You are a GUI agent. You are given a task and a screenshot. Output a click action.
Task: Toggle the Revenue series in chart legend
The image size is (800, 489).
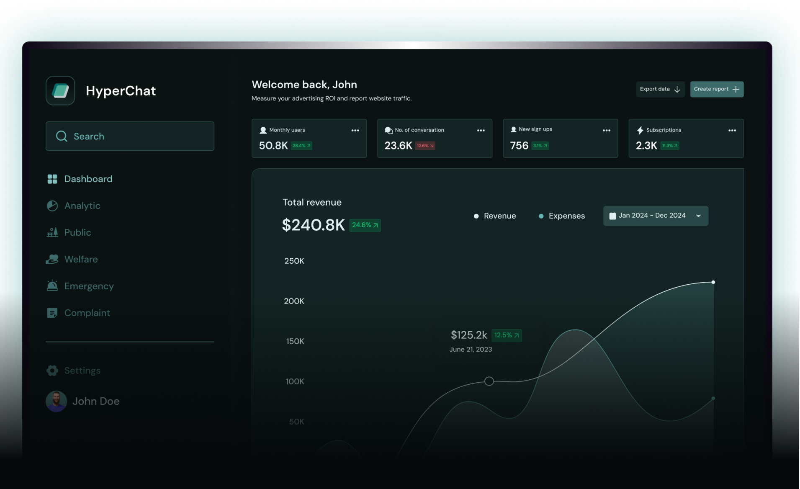point(495,216)
